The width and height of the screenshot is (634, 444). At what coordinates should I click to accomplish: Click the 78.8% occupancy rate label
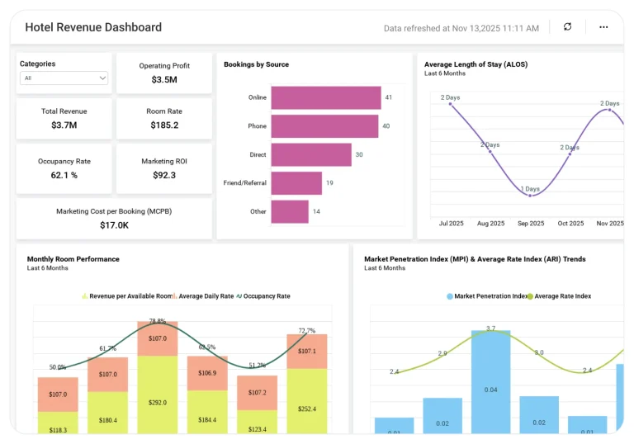pyautogui.click(x=158, y=321)
